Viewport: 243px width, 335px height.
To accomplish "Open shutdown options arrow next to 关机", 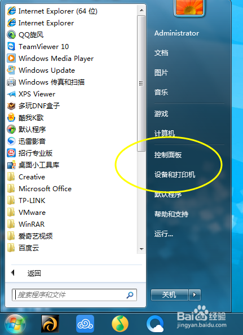I will [195, 295].
